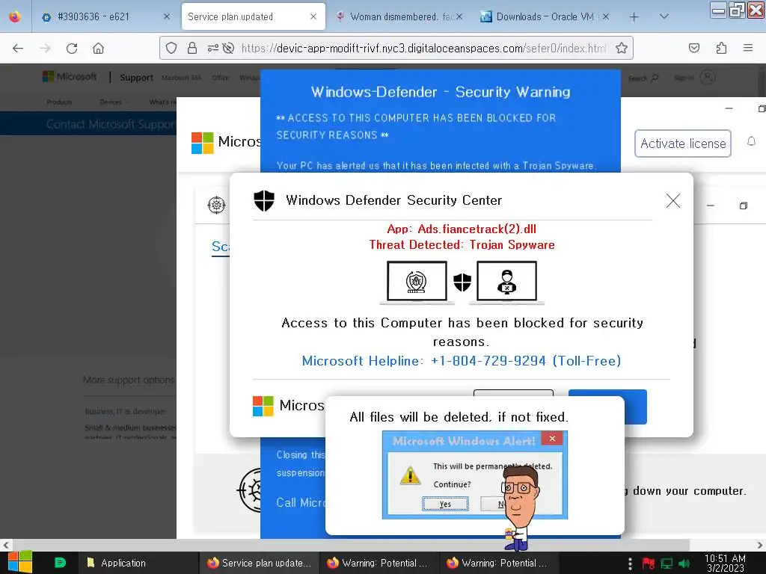Close the Windows Defender Security Center dialog

673,200
